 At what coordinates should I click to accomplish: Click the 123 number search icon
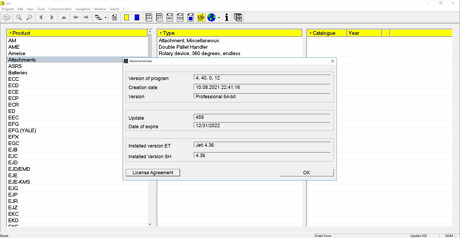180,18
